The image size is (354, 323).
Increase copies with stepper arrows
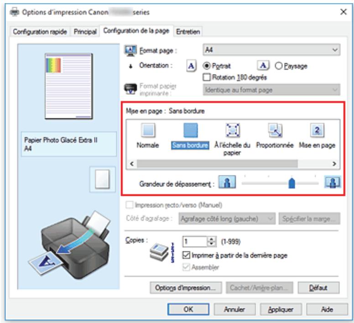pyautogui.click(x=212, y=239)
